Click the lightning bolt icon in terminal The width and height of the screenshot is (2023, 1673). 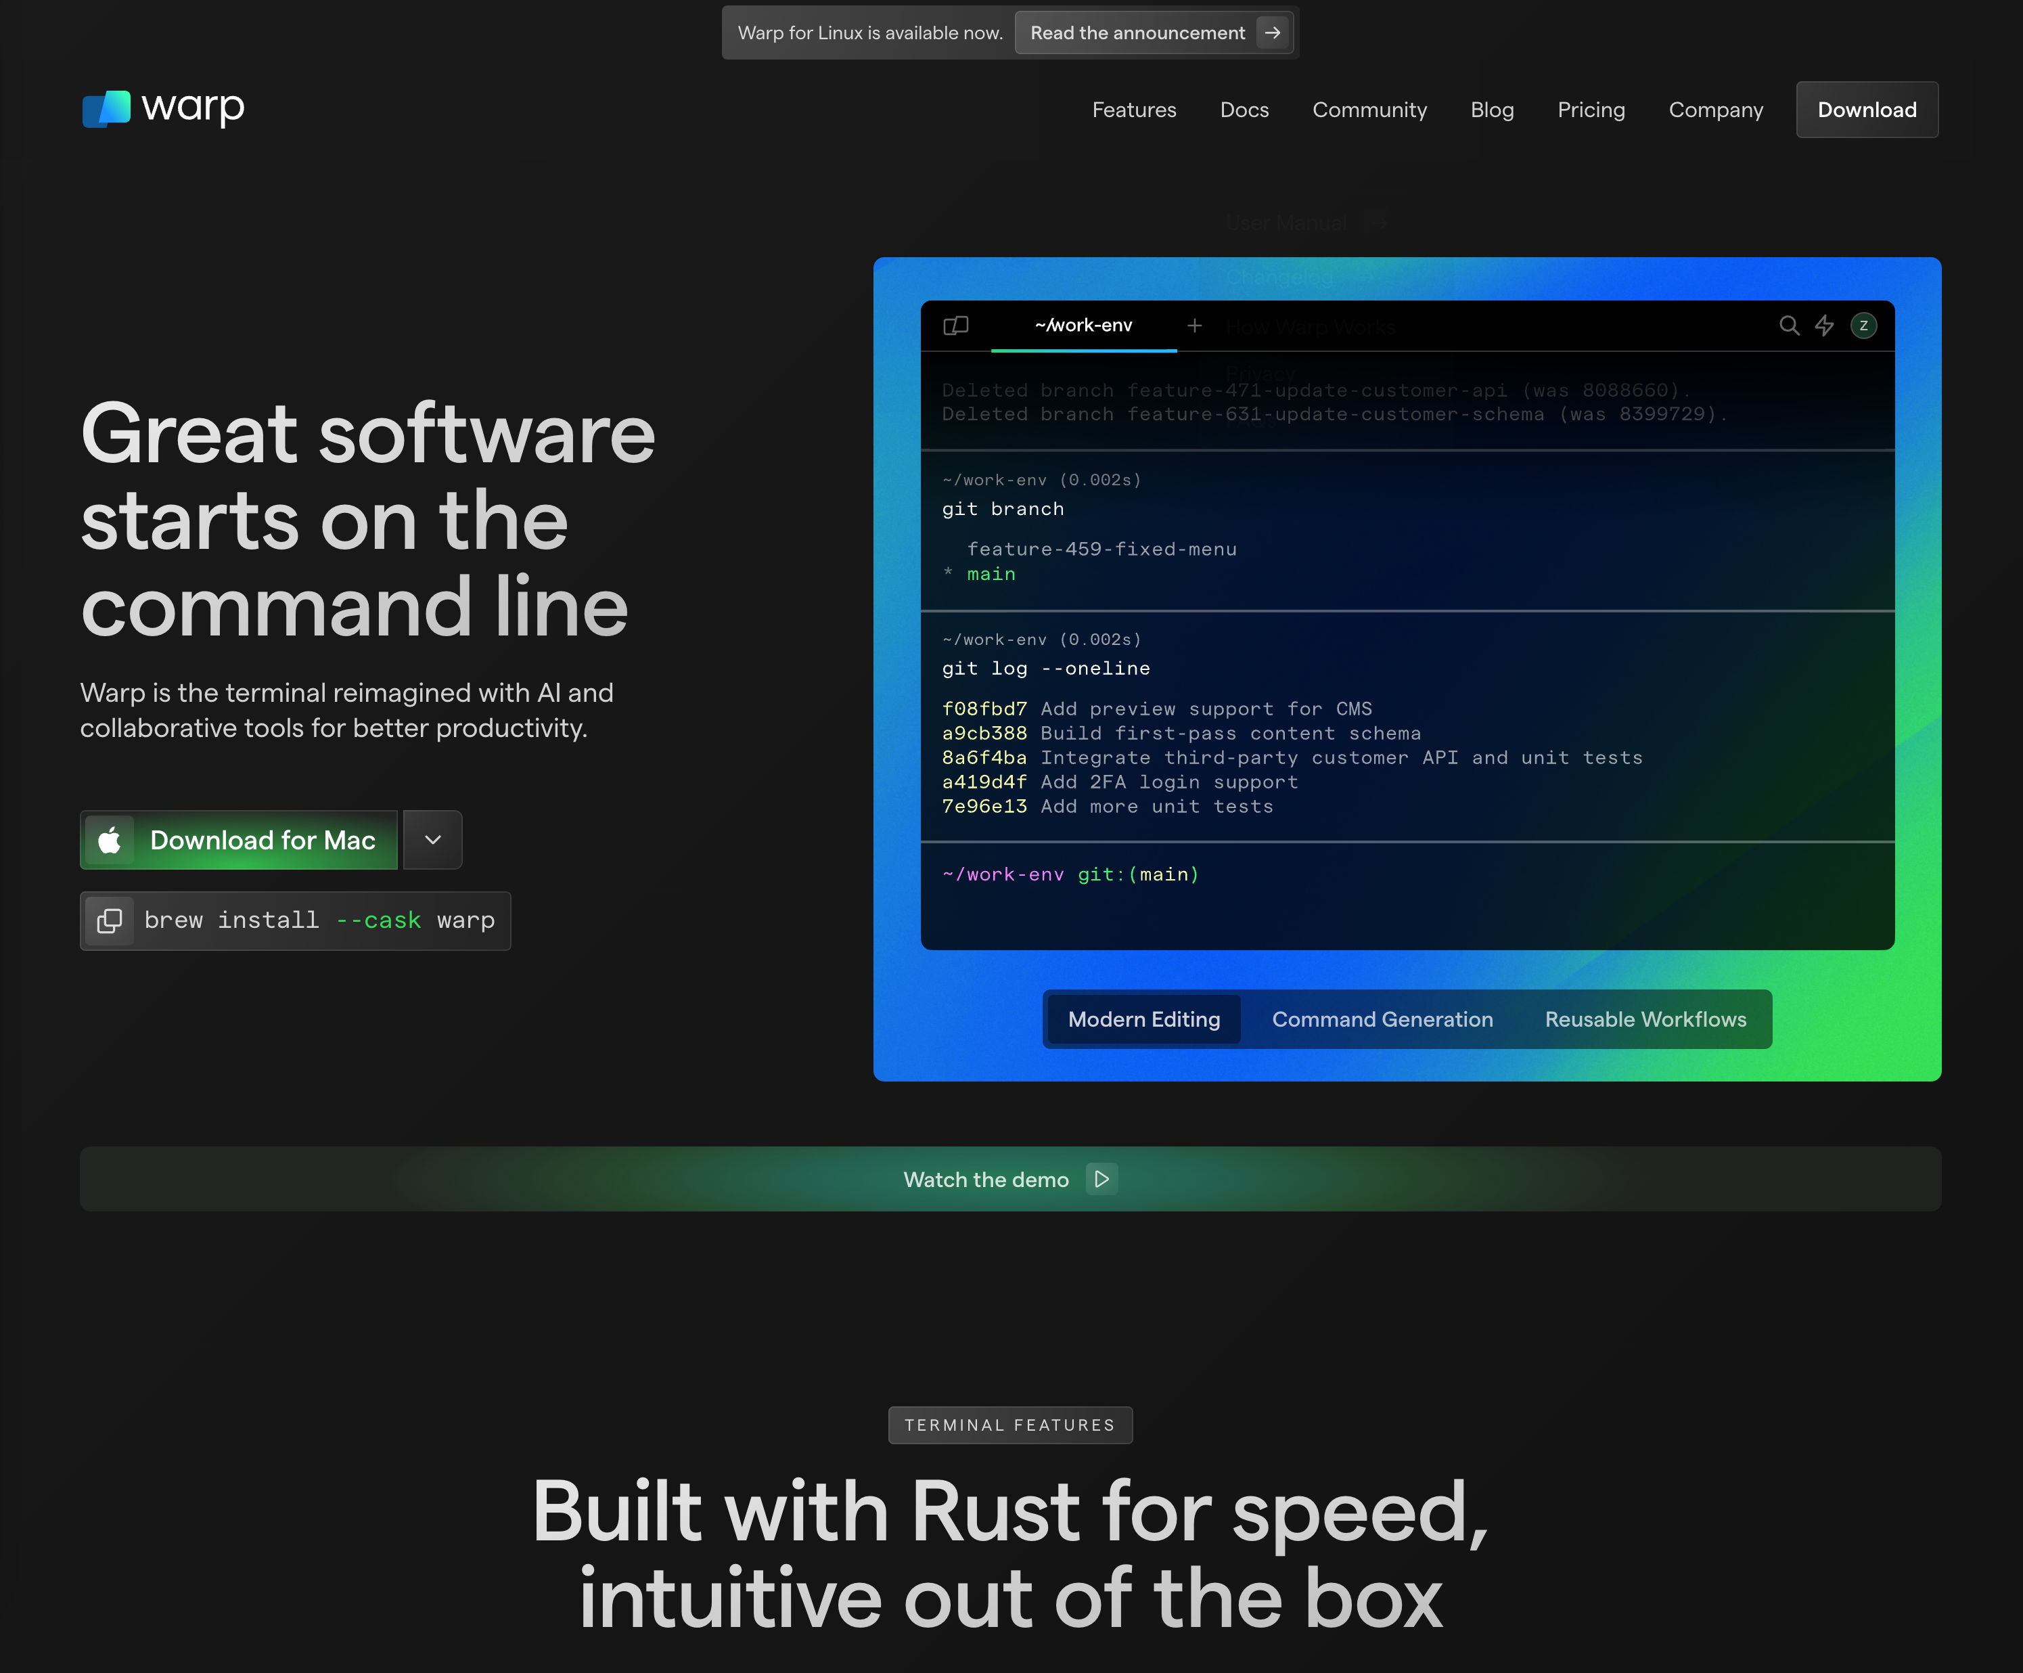click(1825, 326)
